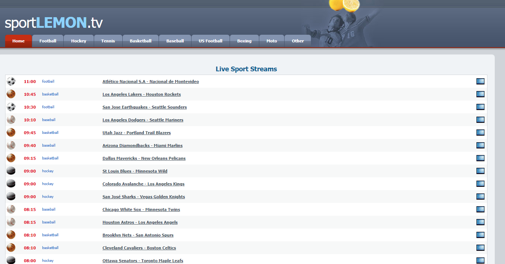Open the stream screen icon for Avalanche - Kings

(x=480, y=184)
